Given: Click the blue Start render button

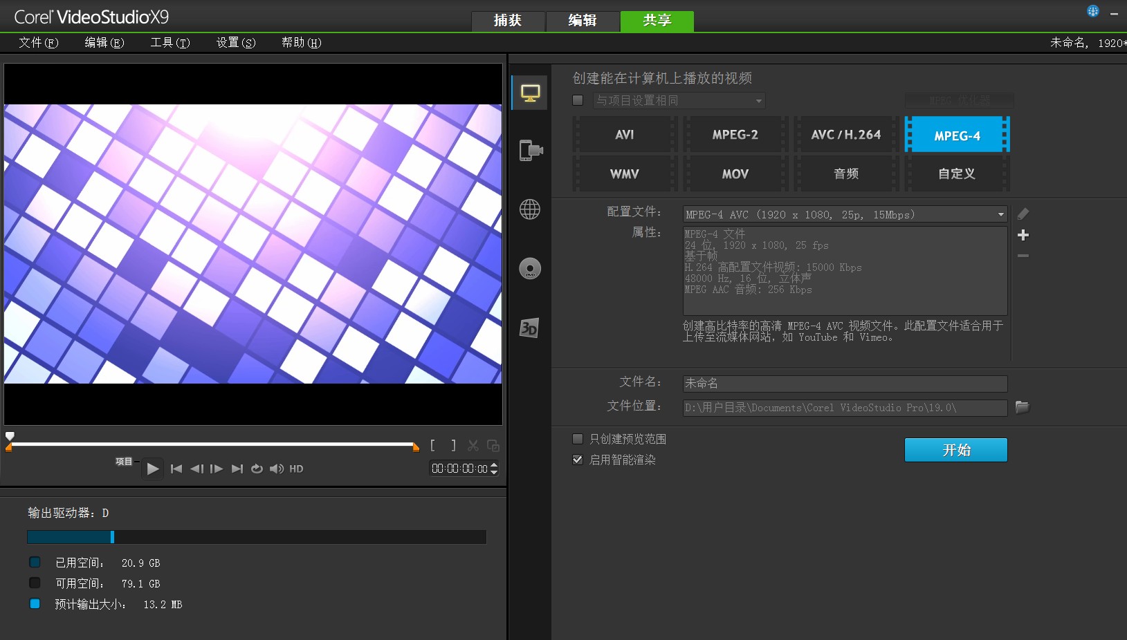Looking at the screenshot, I should coord(956,450).
